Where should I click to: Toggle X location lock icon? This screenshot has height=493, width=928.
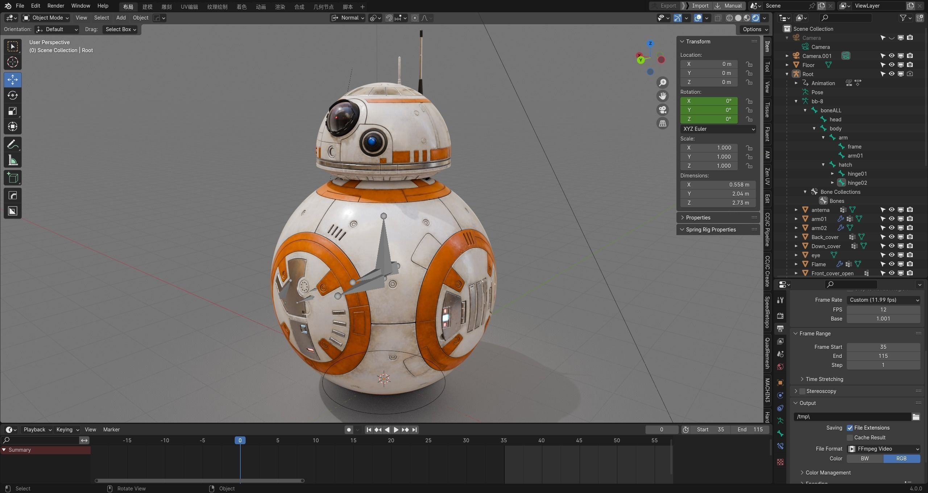[x=749, y=64]
